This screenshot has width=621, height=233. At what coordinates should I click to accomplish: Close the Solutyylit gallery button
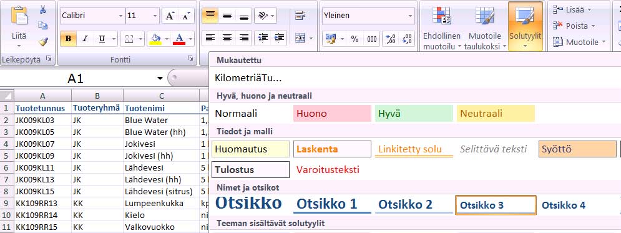coord(525,27)
